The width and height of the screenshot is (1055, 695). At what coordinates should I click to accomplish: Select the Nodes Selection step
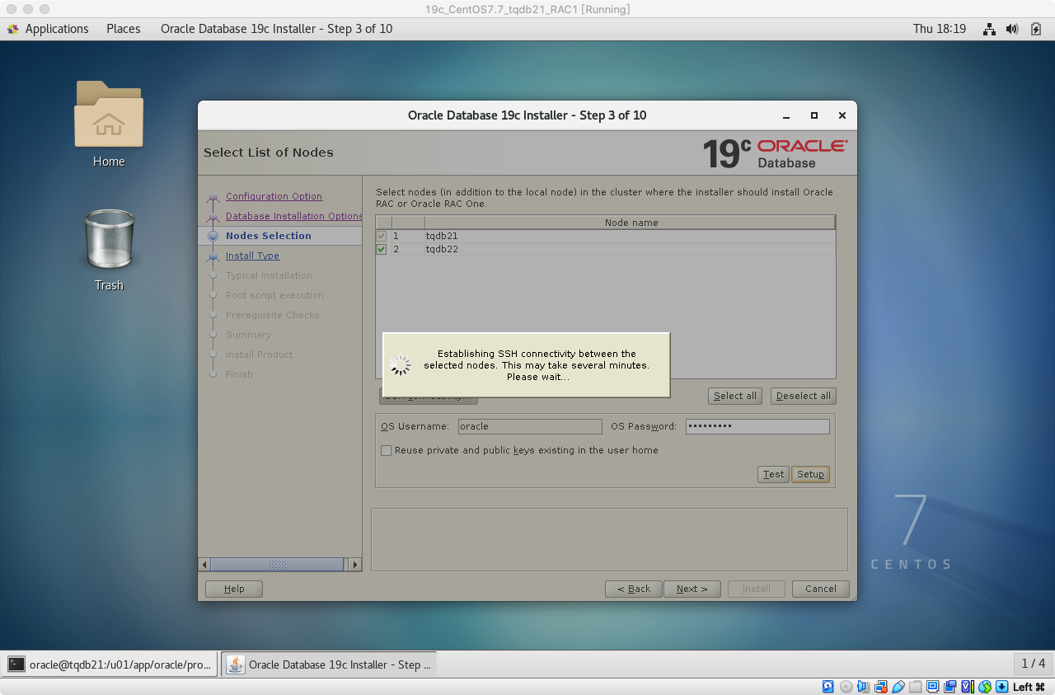(269, 236)
